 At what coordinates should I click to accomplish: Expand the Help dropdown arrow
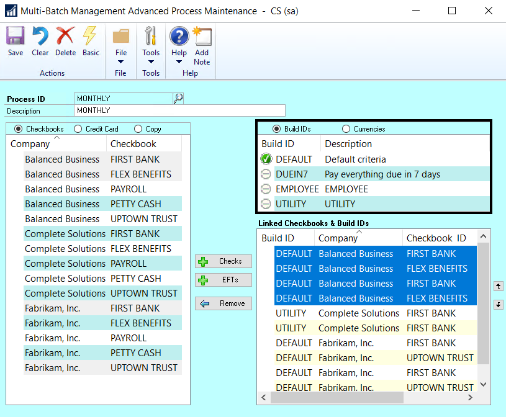coord(179,61)
